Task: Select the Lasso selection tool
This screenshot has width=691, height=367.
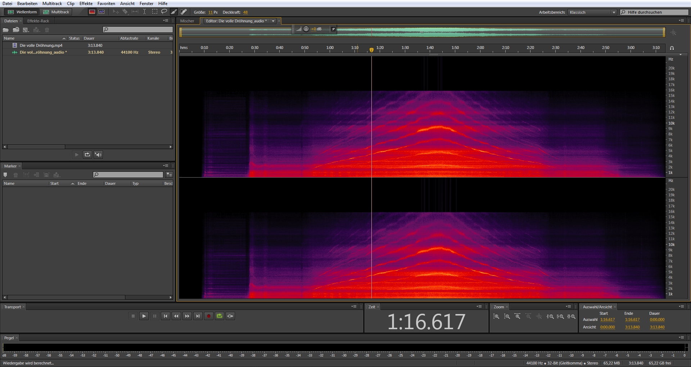Action: click(164, 12)
